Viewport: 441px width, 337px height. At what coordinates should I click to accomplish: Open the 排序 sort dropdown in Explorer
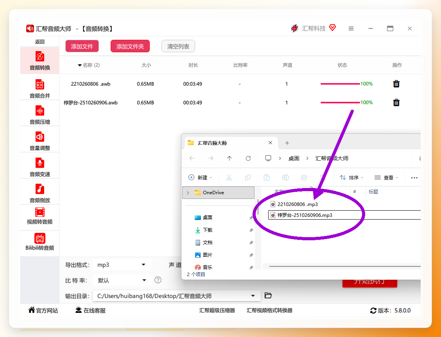[x=351, y=177]
